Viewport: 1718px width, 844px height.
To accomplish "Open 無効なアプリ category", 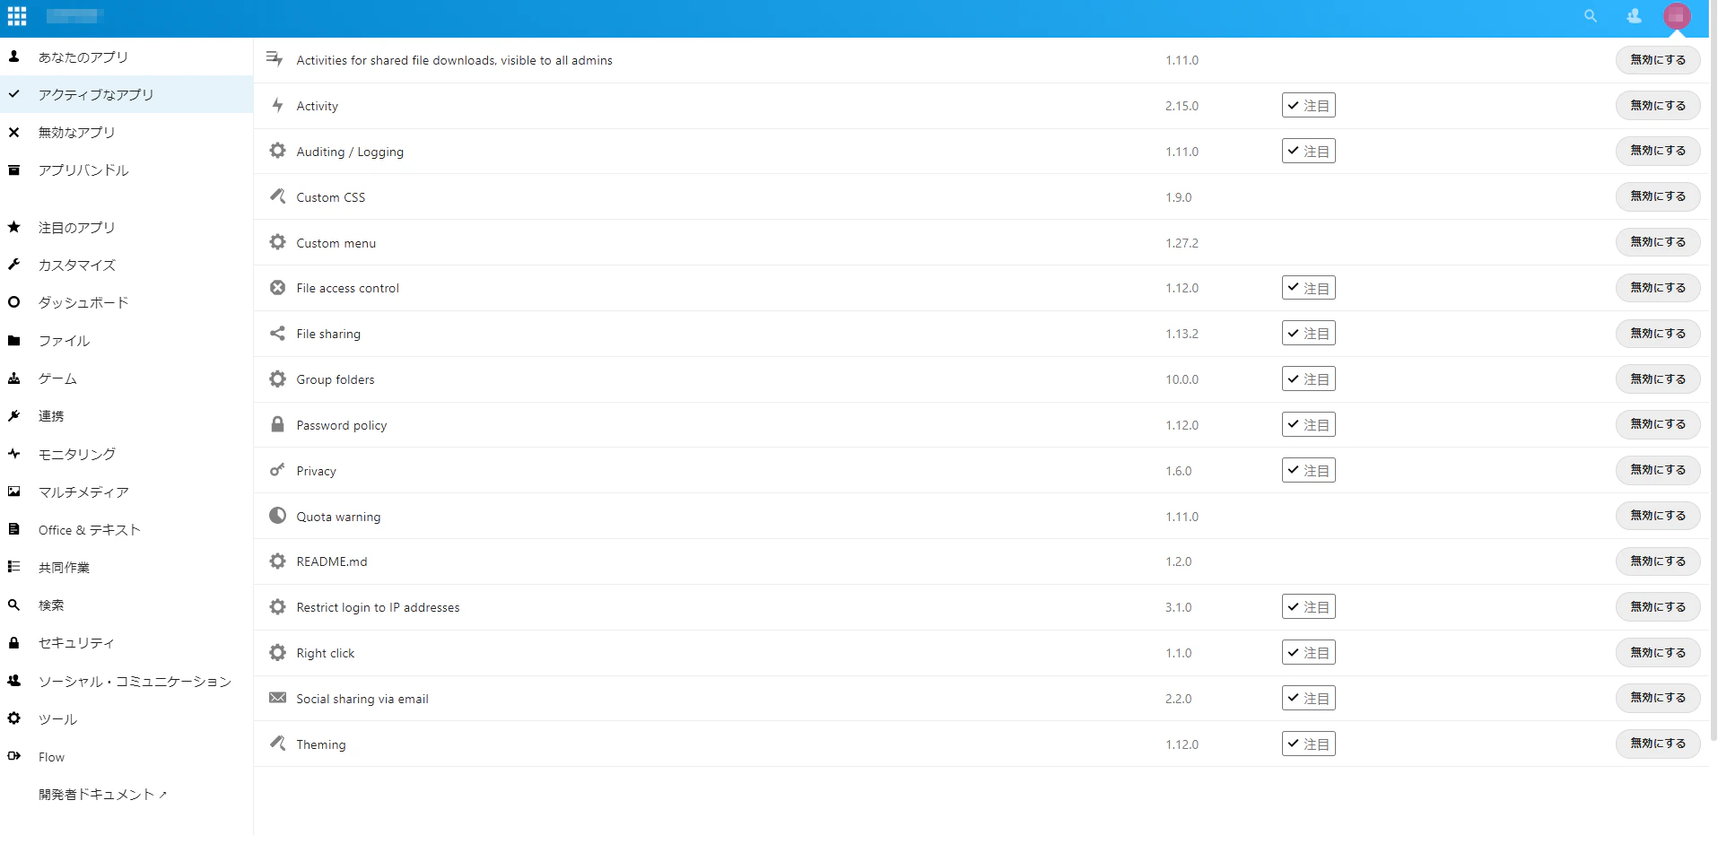I will [x=126, y=132].
